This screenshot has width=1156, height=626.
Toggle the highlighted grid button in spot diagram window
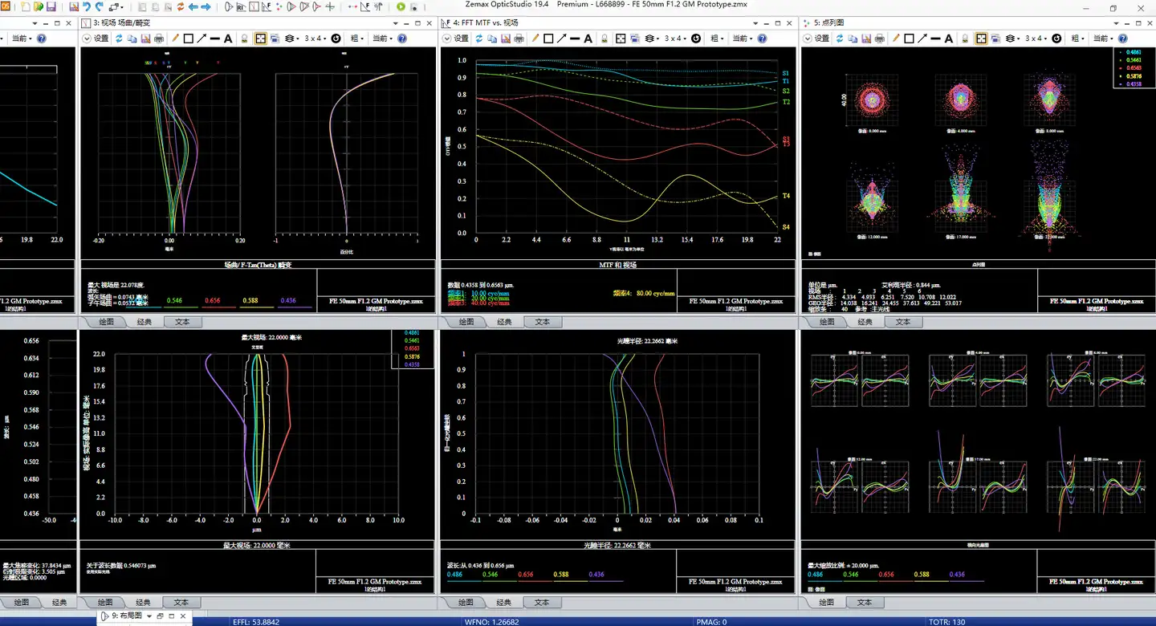pyautogui.click(x=981, y=39)
